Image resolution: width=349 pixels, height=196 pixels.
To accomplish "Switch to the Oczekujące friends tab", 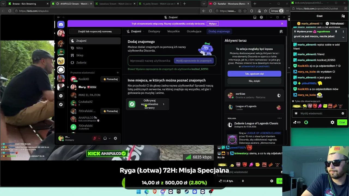I will pos(194,31).
